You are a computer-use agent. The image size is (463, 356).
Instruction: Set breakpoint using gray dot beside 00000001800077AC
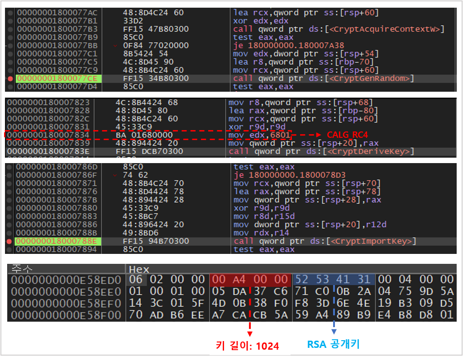coord(10,13)
